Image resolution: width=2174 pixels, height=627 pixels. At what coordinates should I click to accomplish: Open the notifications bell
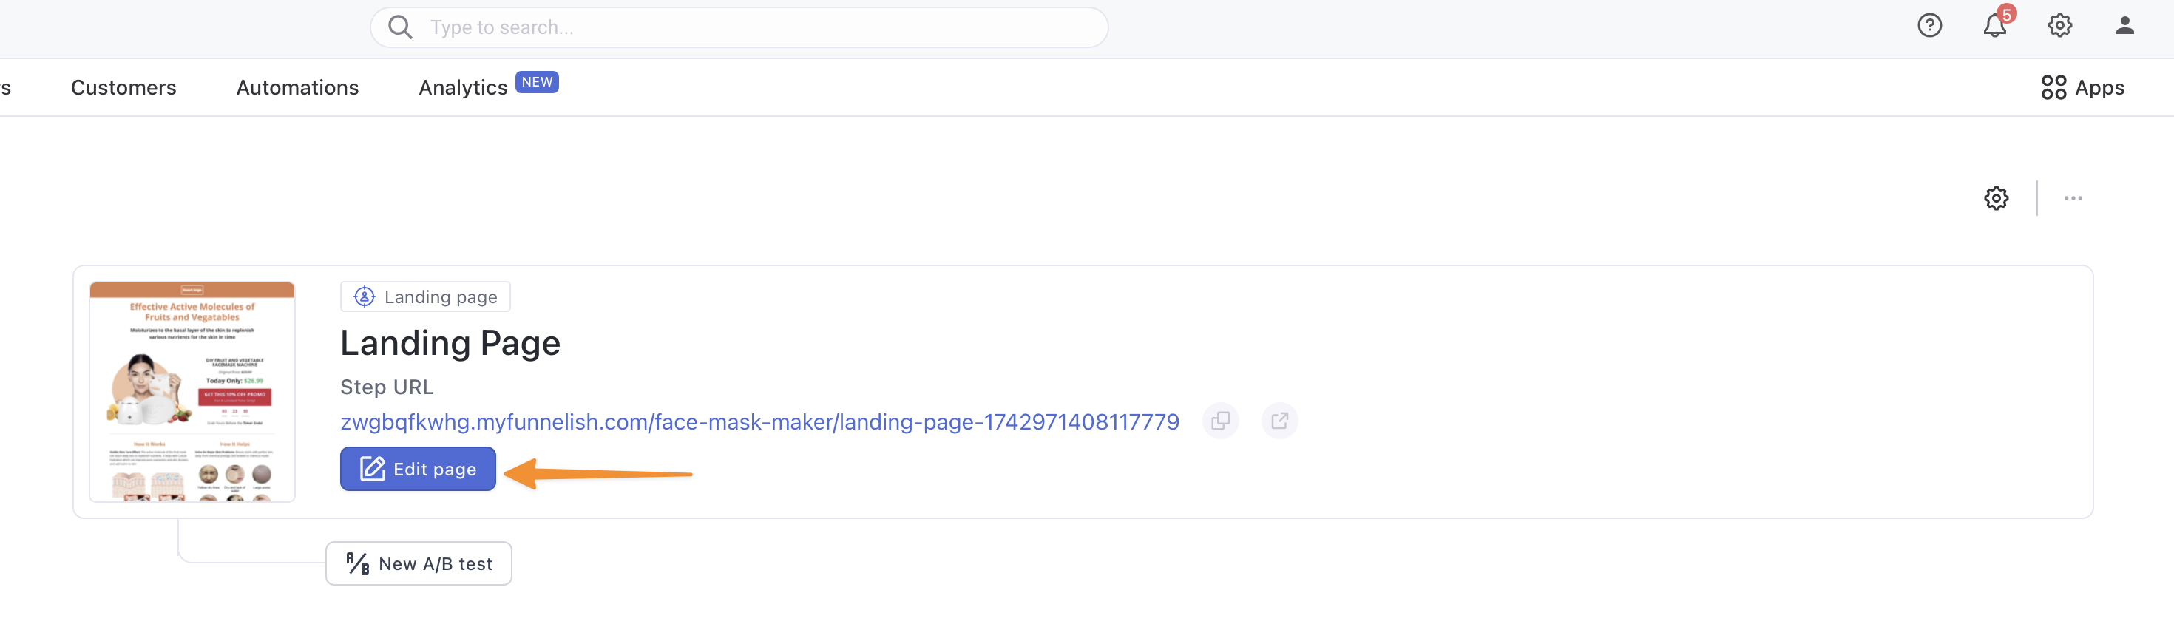tap(1994, 25)
